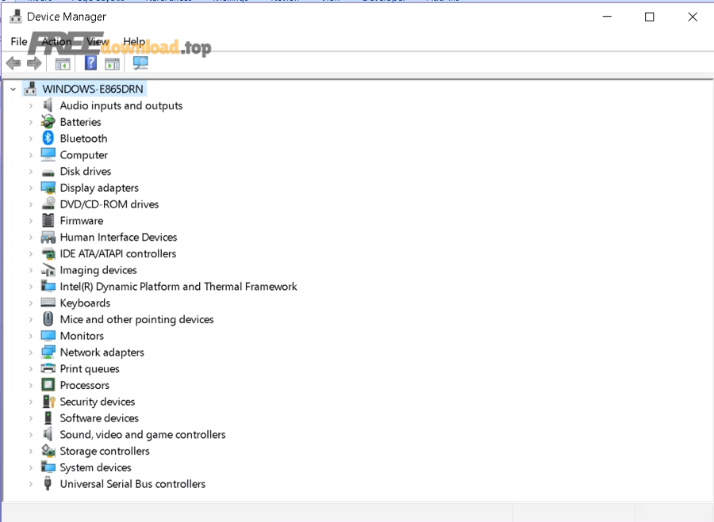Screen dimensions: 714x522
Task: Expand the Batteries category arrow
Action: pos(30,122)
